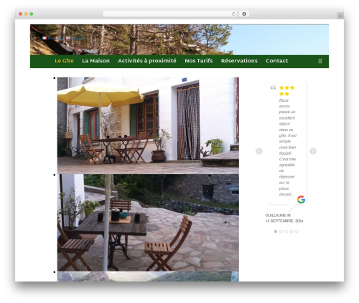359x303 pixels.
Task: Open the yellow parasol terrace photo
Action: [148, 125]
